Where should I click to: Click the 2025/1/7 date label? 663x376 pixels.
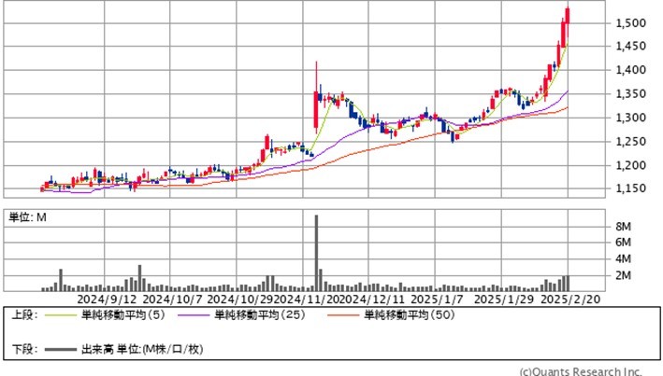pos(438,299)
